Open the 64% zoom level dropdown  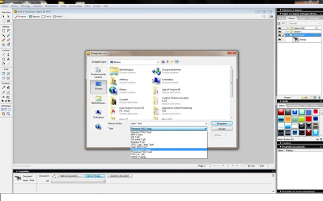coord(264,166)
